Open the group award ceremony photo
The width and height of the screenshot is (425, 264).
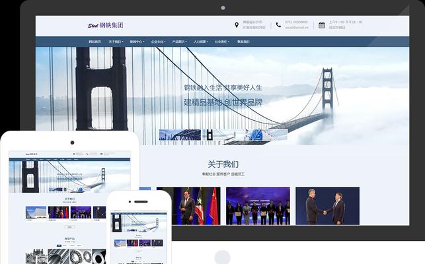[x=258, y=206]
